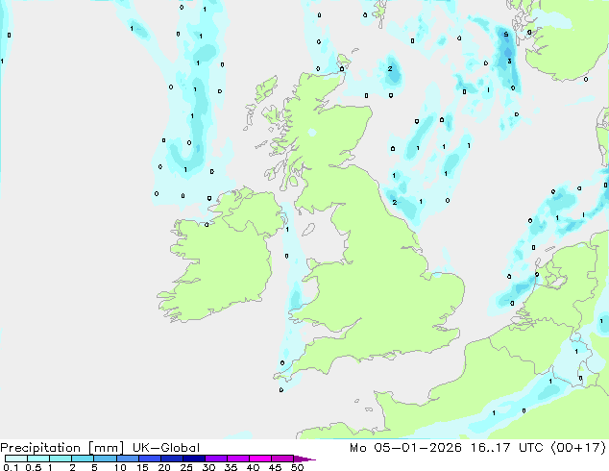Click the legend label "0.1"

tap(11, 467)
